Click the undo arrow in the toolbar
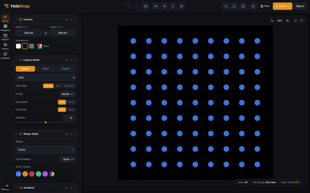 128,6
